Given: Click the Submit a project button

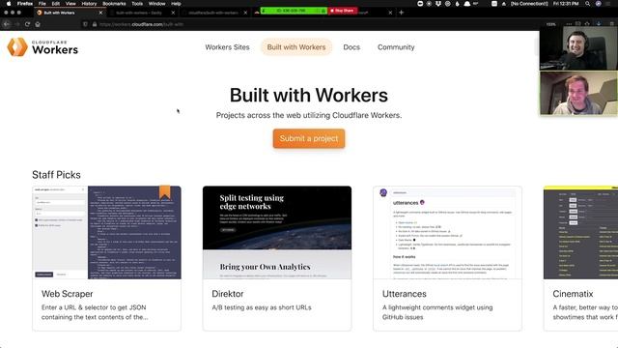Looking at the screenshot, I should click(x=309, y=138).
